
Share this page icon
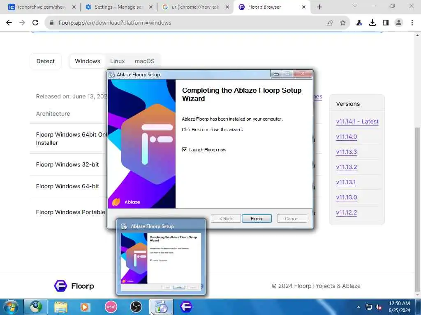[x=330, y=23]
